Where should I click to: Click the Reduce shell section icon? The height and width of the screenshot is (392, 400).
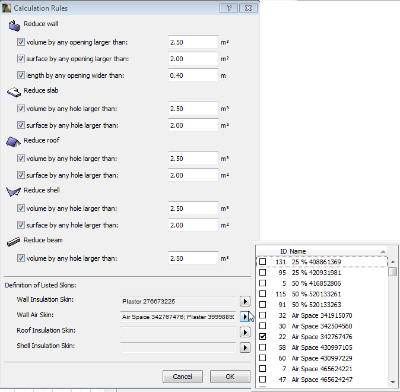[13, 191]
